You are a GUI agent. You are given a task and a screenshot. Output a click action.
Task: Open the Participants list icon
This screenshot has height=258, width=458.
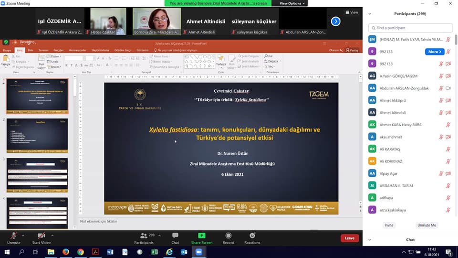[x=144, y=236]
